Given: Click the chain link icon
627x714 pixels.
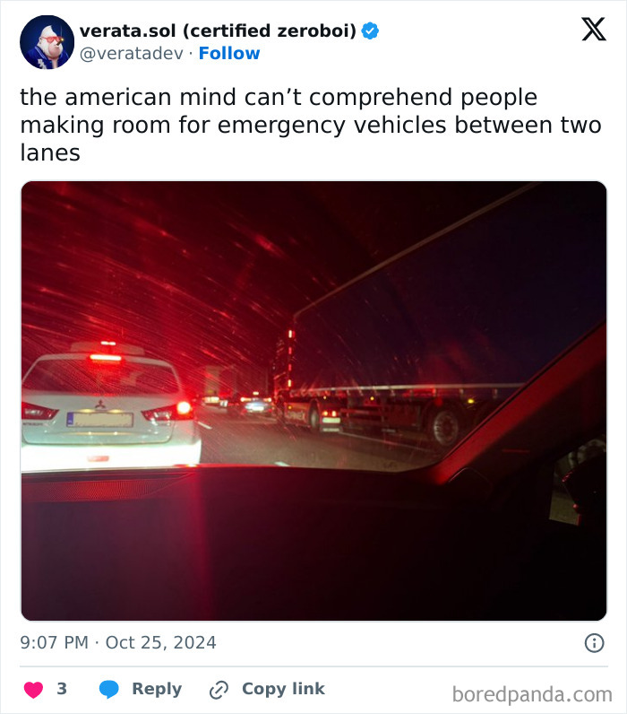Looking at the screenshot, I should (x=219, y=690).
